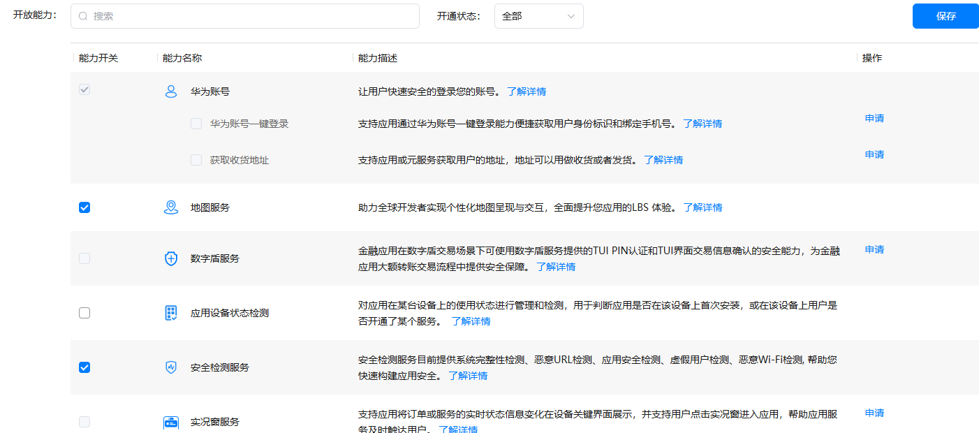Click the magnifier icon in search box
The height and width of the screenshot is (433, 979).
click(x=83, y=16)
